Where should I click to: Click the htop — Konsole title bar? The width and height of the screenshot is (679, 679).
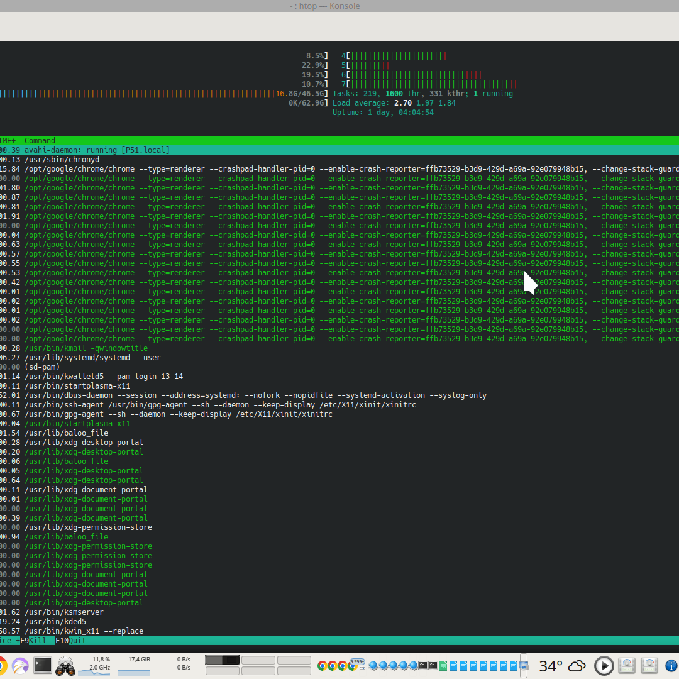pos(339,6)
